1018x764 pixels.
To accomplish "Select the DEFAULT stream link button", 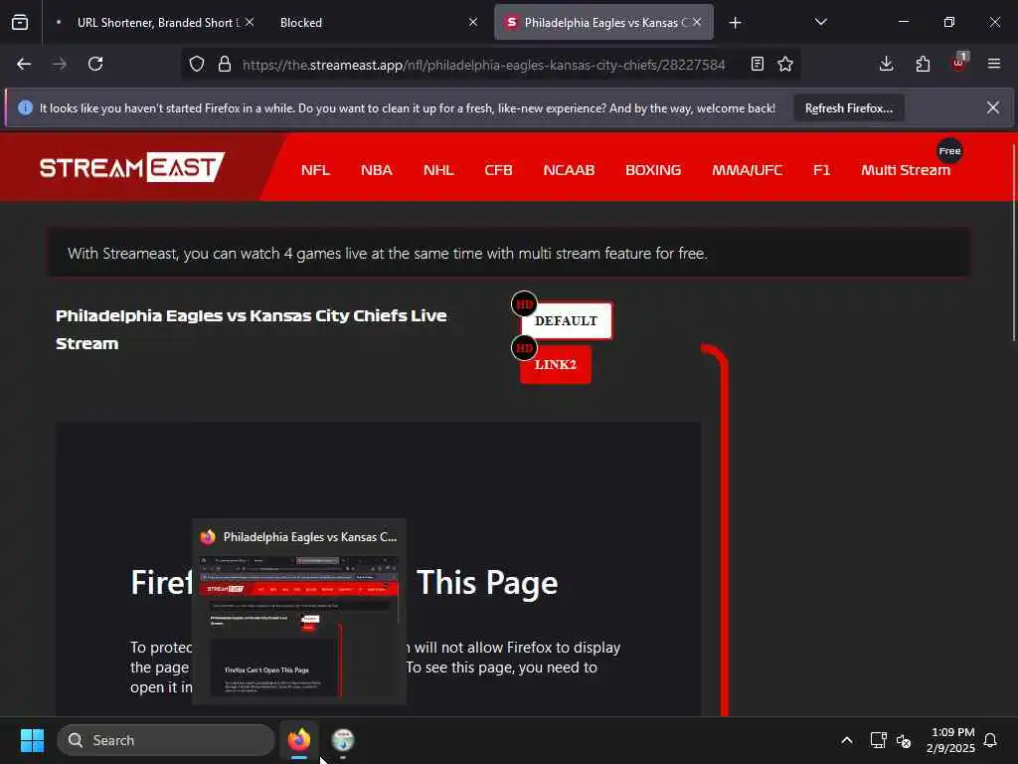I will 566,321.
